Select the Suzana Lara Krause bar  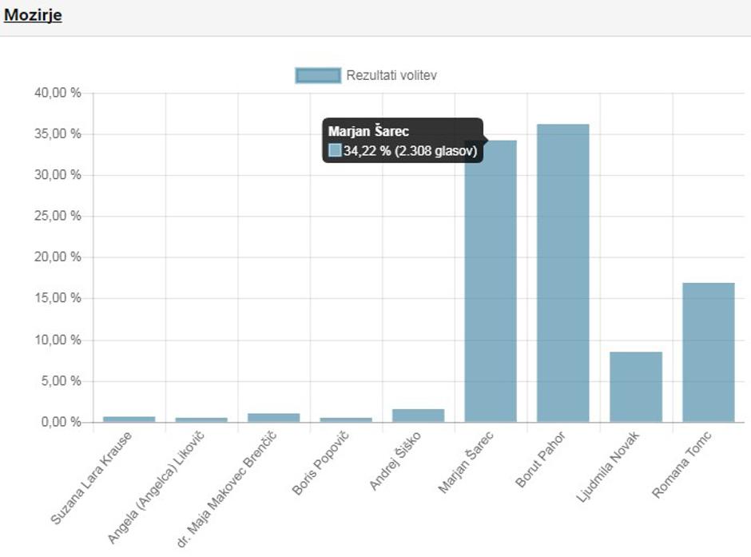click(129, 419)
